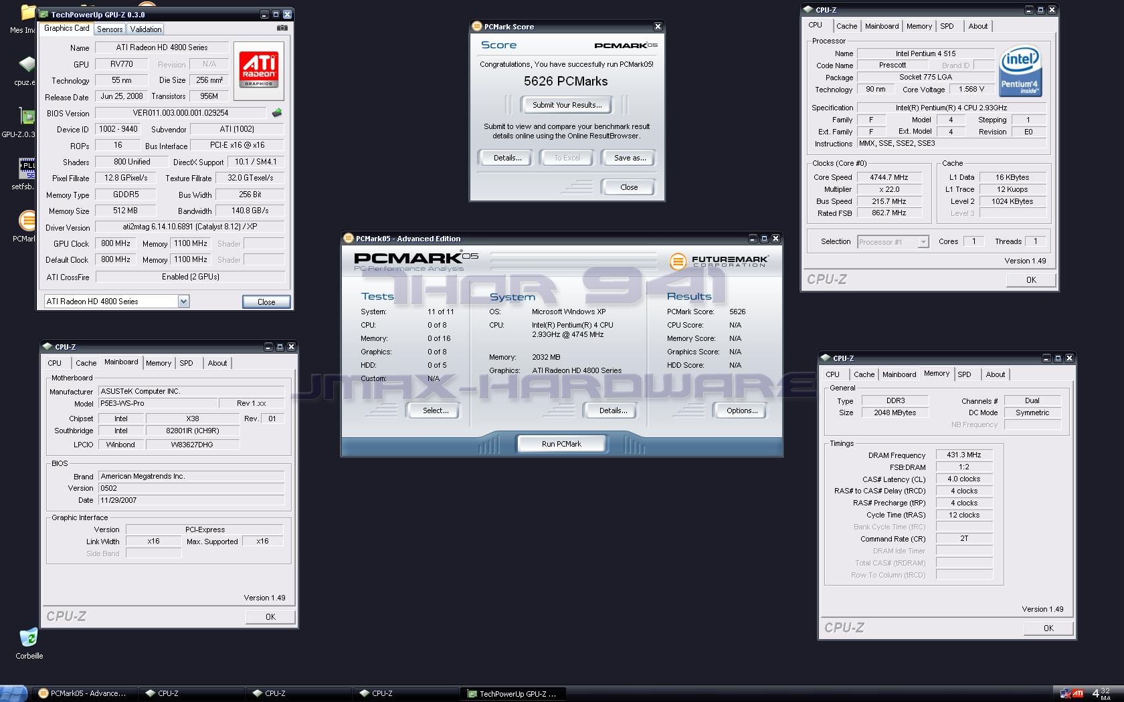The width and height of the screenshot is (1124, 702).
Task: Click the Channels # Dual value
Action: pos(1032,400)
